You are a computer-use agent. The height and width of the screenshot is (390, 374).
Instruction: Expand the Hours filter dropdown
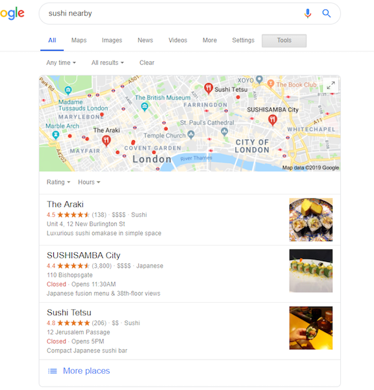(x=89, y=182)
